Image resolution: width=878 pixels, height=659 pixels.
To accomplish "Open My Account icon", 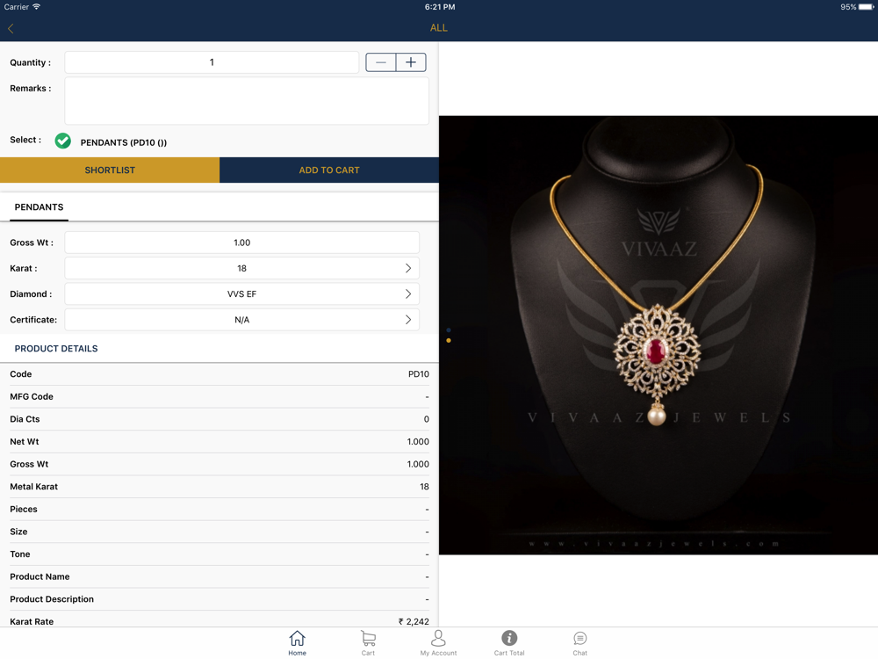I will pos(438,638).
